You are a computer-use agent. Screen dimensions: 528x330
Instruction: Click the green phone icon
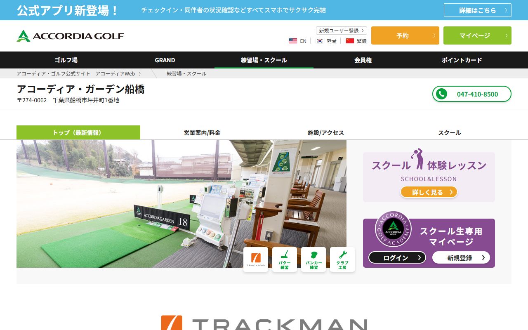pyautogui.click(x=441, y=94)
